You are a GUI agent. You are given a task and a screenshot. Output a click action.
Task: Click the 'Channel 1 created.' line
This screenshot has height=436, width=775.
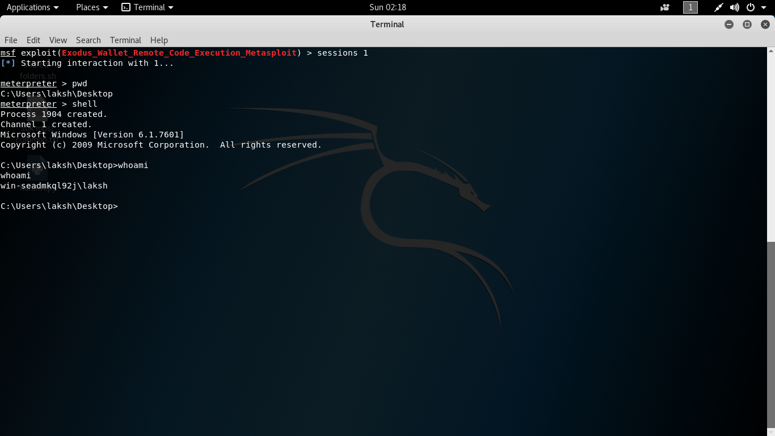click(x=46, y=124)
